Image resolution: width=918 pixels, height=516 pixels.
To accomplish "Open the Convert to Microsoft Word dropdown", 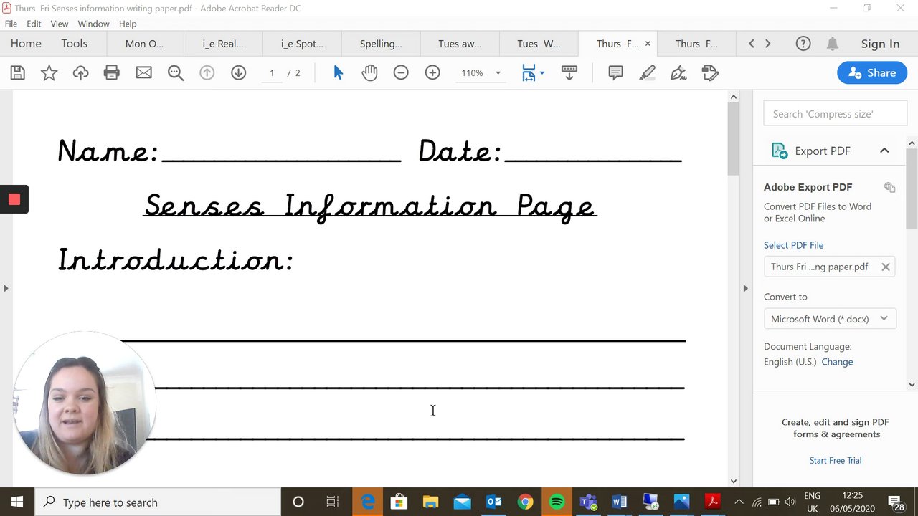I will pyautogui.click(x=830, y=319).
